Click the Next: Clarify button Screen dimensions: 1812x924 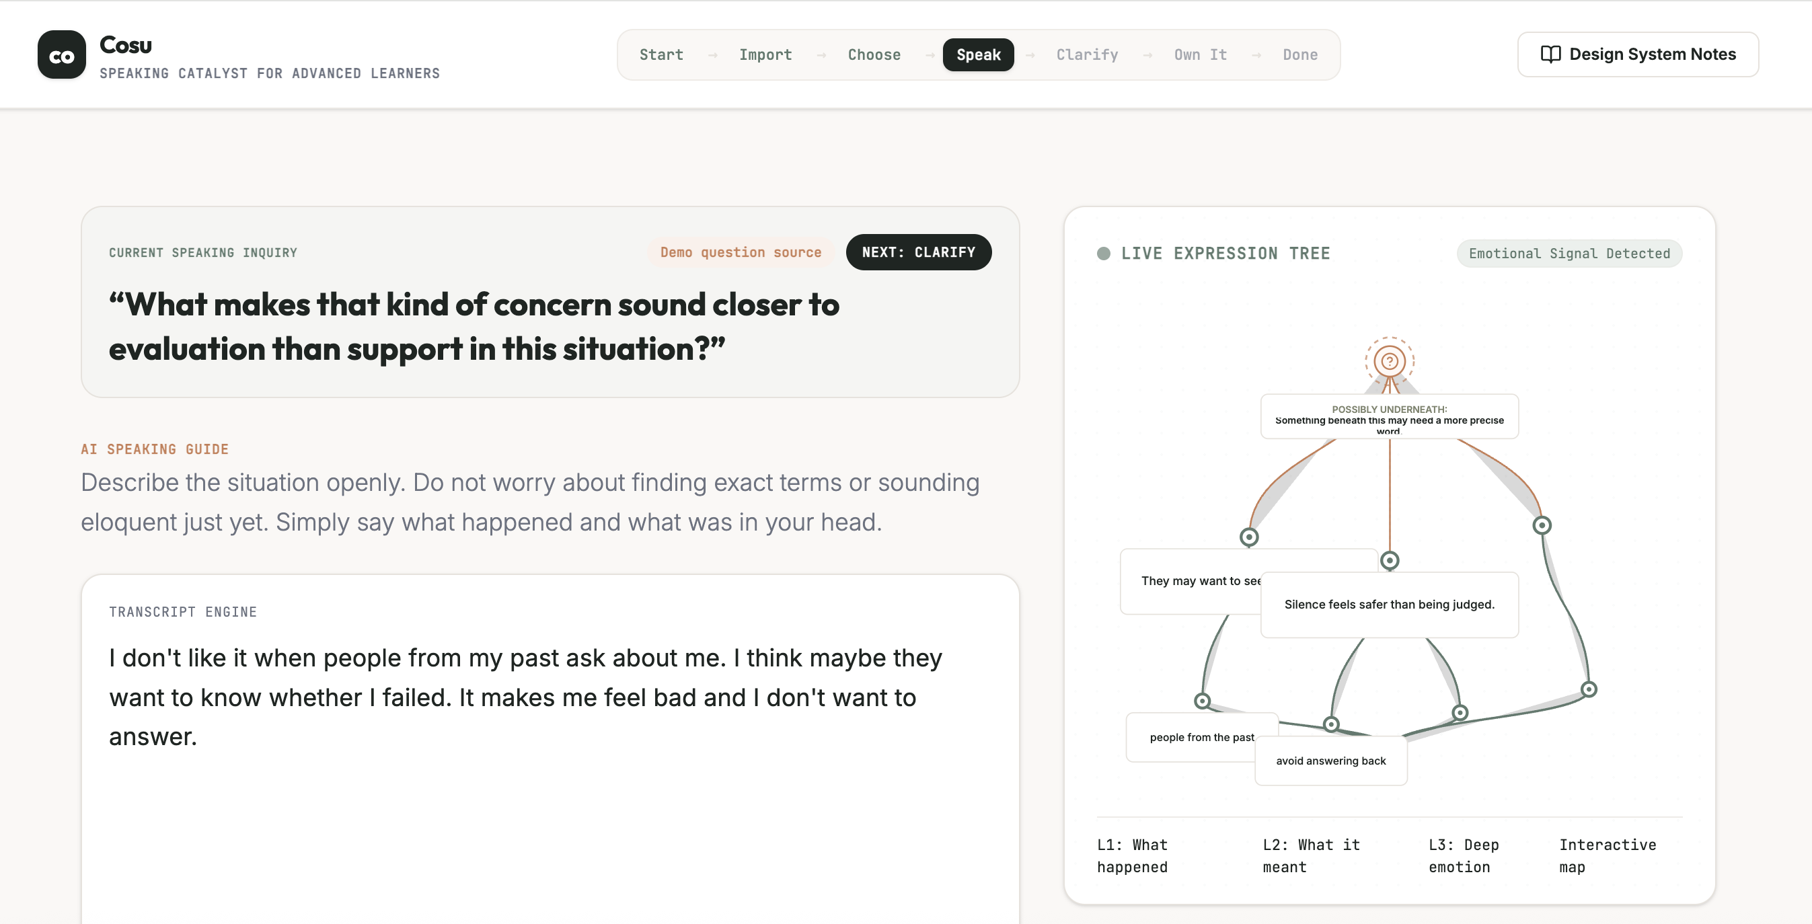[x=919, y=252]
